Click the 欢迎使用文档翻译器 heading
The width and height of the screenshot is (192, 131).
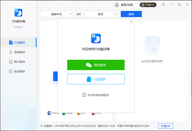(x=96, y=49)
